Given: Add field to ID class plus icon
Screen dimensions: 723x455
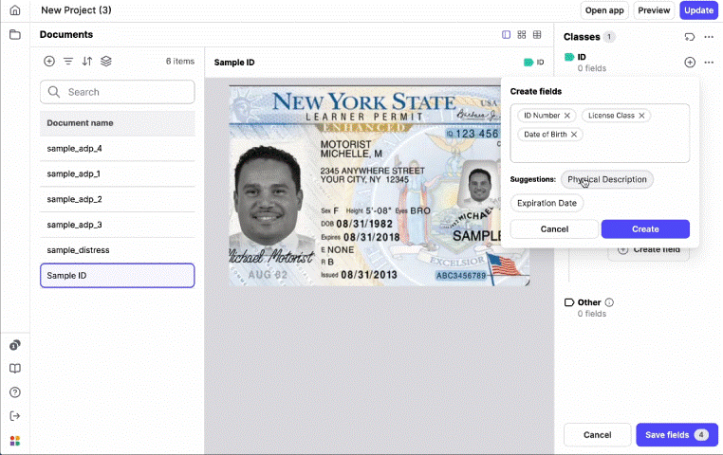Looking at the screenshot, I should pos(690,63).
